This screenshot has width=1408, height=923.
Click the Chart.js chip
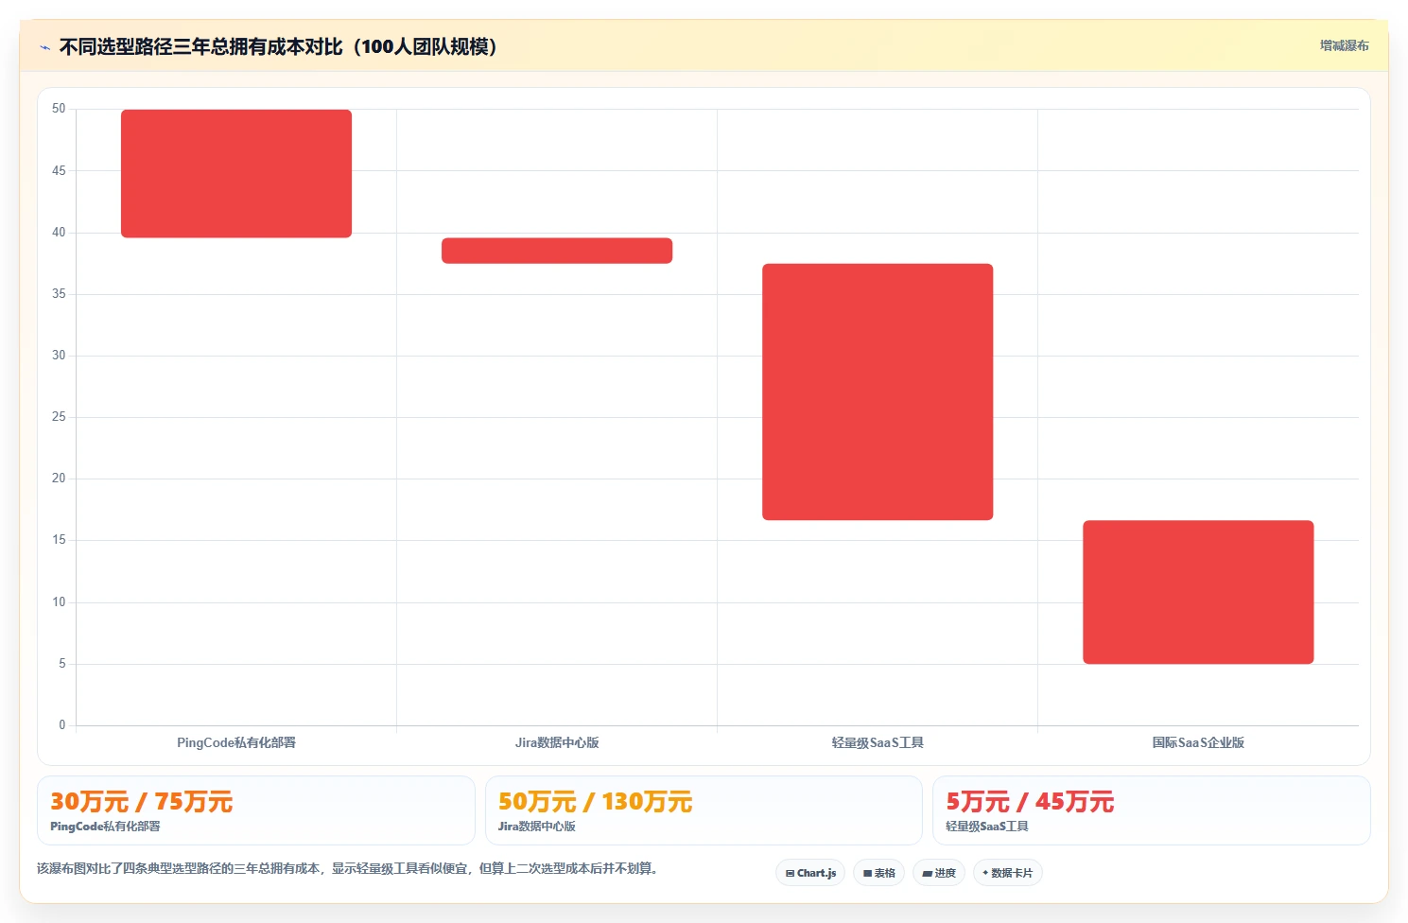(x=810, y=873)
